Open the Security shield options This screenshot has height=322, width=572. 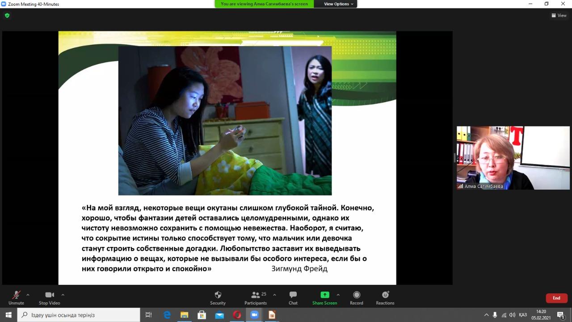218,297
